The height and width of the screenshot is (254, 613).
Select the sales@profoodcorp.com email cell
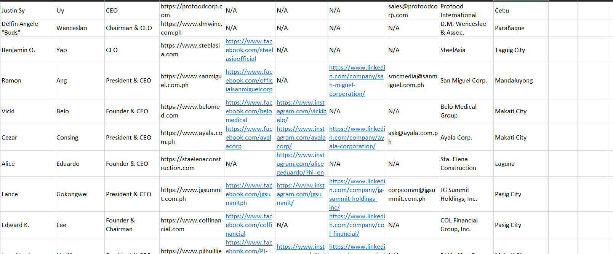point(413,11)
